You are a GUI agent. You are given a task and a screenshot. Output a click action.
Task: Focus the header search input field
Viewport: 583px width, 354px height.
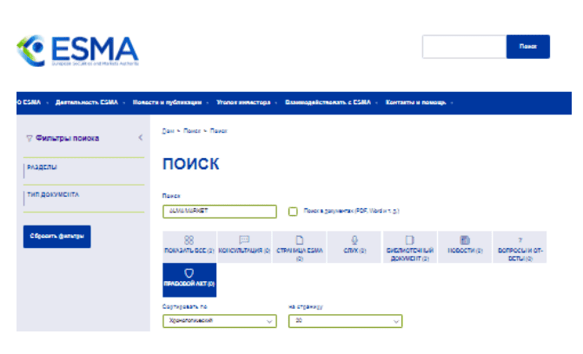(464, 47)
